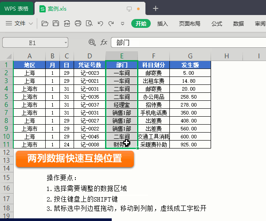Open the insert function fx button
Viewport: 266px width, 221px height.
point(104,42)
